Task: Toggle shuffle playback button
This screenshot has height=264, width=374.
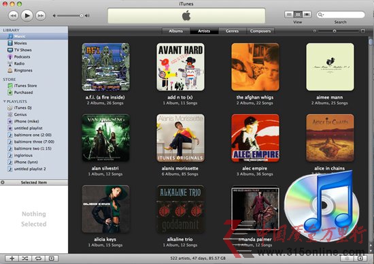Action: pos(25,259)
